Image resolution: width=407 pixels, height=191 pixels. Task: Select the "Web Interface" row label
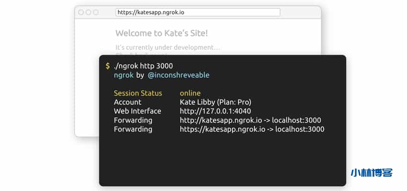pyautogui.click(x=137, y=111)
